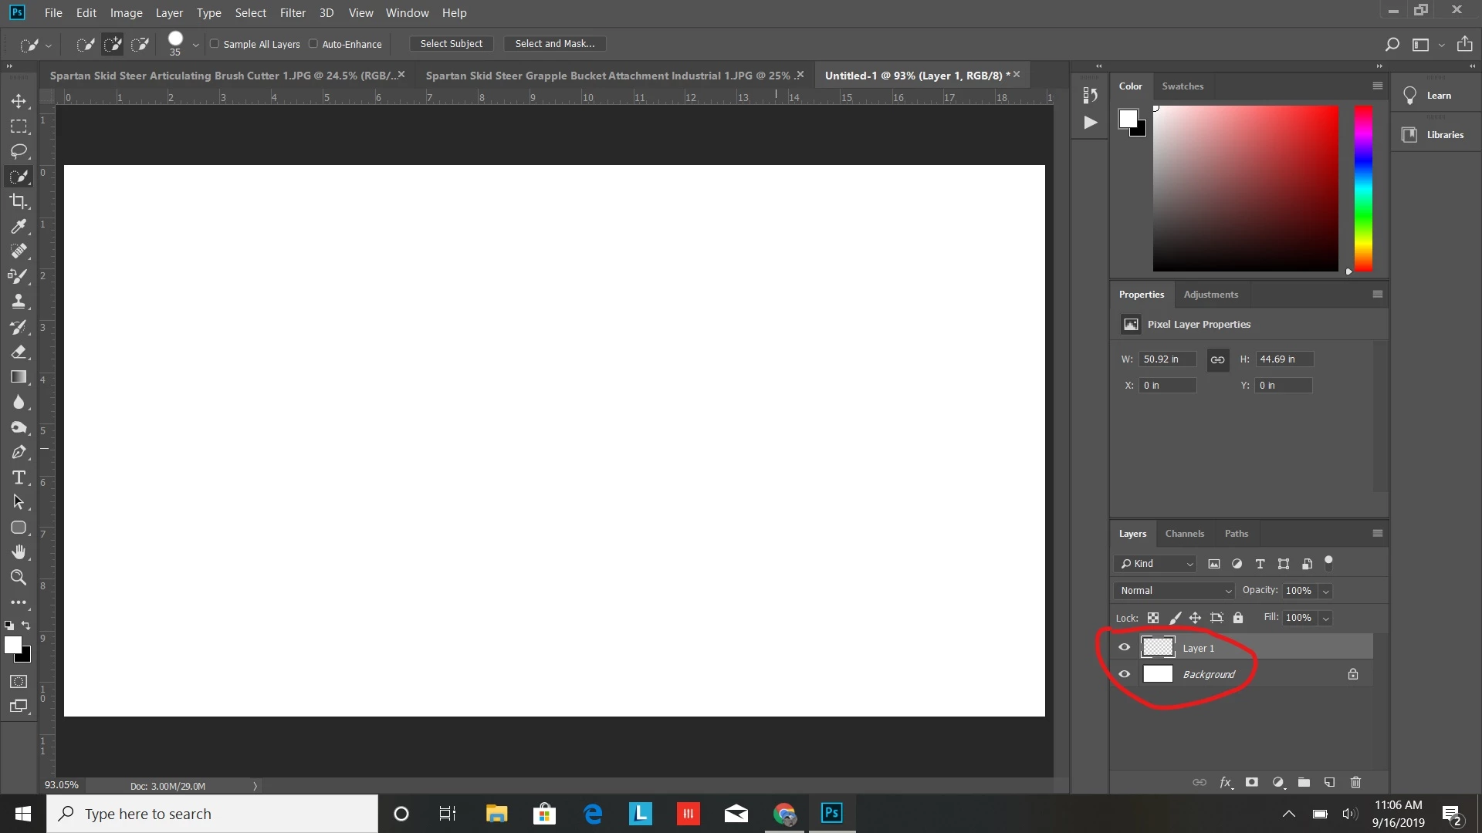Select the Eyedropper tool
This screenshot has width=1482, height=833.
(x=19, y=227)
